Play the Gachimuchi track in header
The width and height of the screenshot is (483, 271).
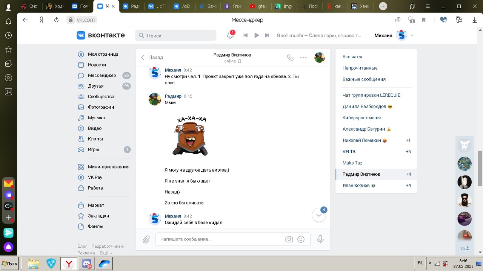coord(257,35)
